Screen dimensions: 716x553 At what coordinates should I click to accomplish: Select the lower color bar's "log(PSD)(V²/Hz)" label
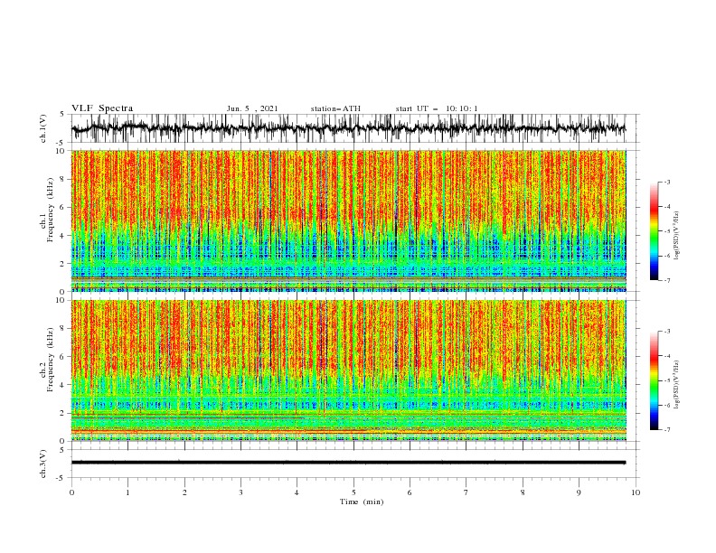(x=676, y=385)
